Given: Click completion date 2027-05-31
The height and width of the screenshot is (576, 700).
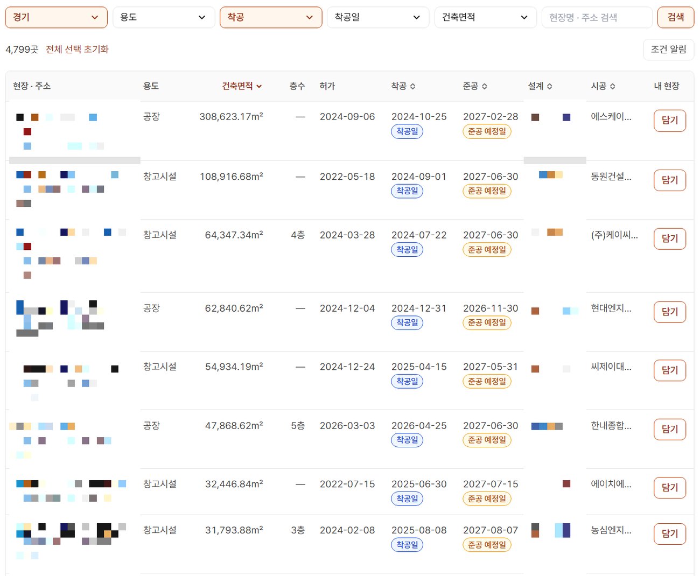Looking at the screenshot, I should coord(491,367).
